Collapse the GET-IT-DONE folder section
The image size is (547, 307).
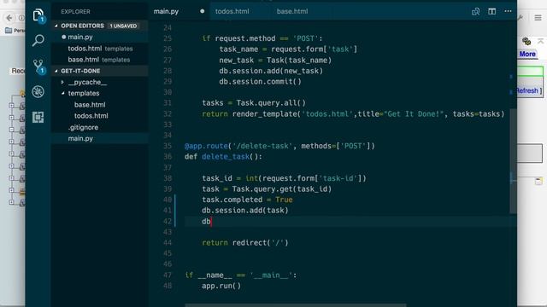(56, 71)
